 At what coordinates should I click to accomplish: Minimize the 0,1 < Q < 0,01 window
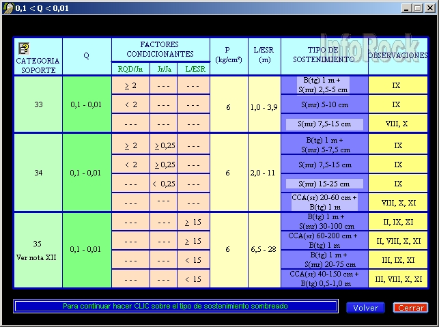[405, 8]
